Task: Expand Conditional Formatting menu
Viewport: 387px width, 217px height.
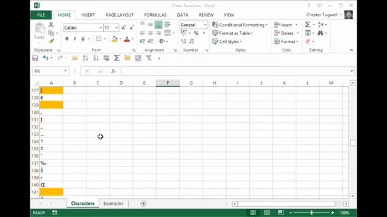Action: point(240,25)
